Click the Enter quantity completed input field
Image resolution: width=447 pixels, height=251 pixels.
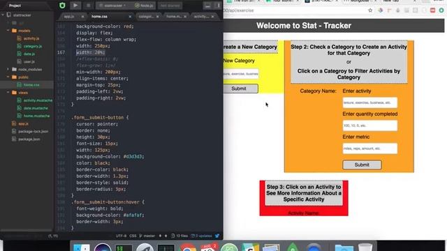tap(369, 125)
